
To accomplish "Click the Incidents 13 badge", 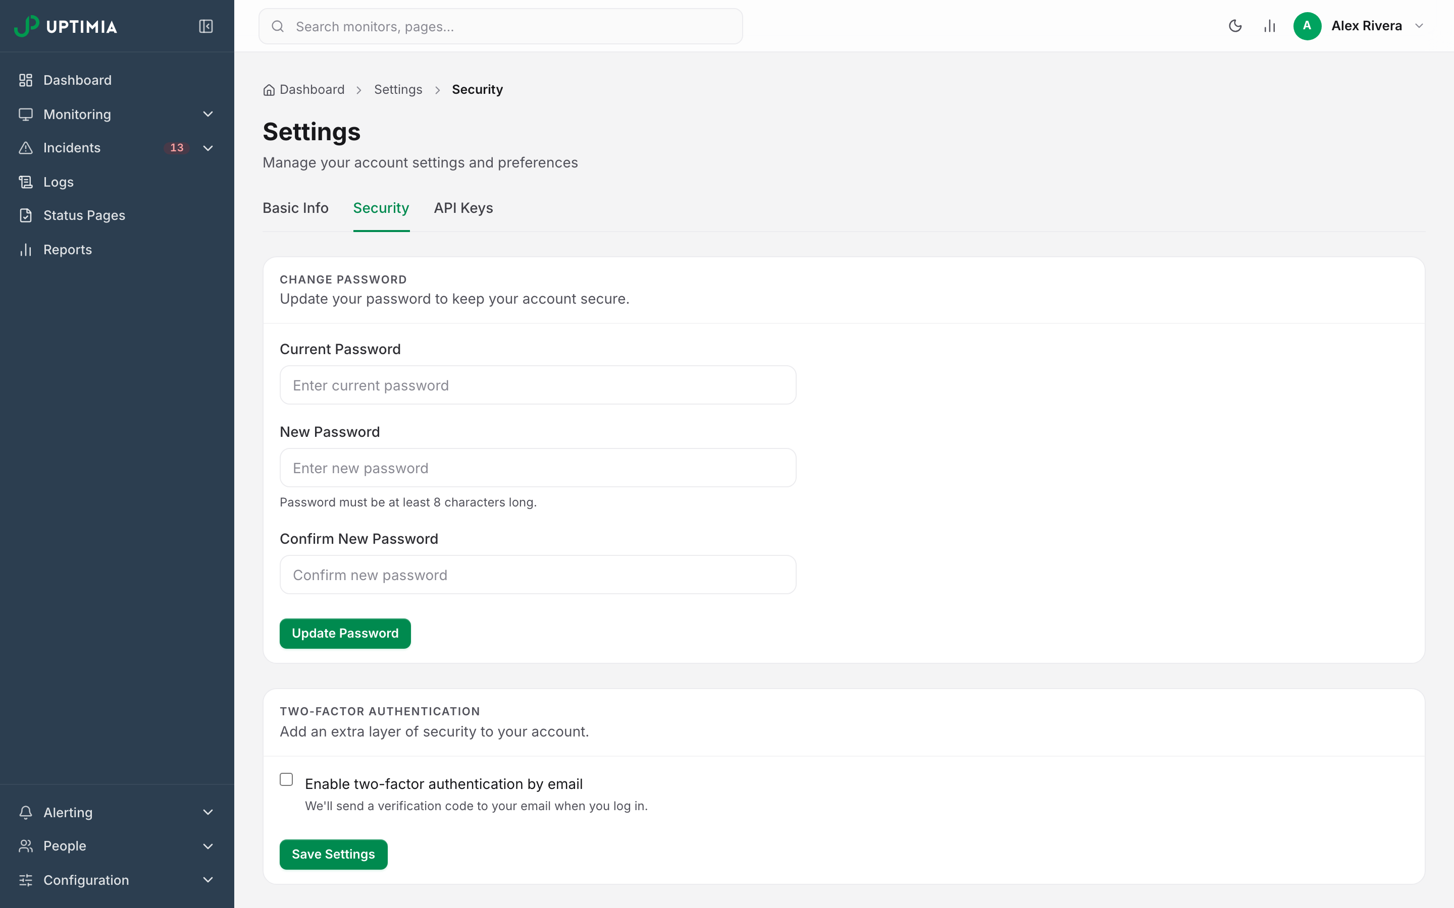I will pos(177,148).
